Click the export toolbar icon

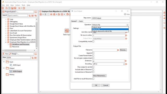24,8
